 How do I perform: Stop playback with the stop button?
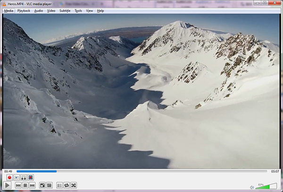click(x=25, y=185)
